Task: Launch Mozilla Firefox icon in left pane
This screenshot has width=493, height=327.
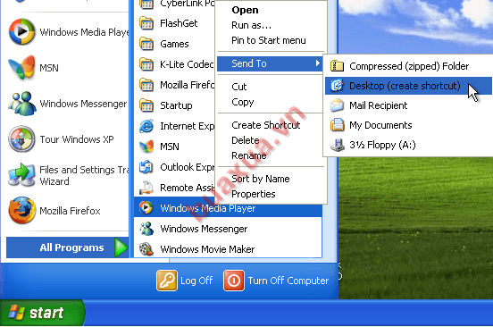Action: pos(21,210)
